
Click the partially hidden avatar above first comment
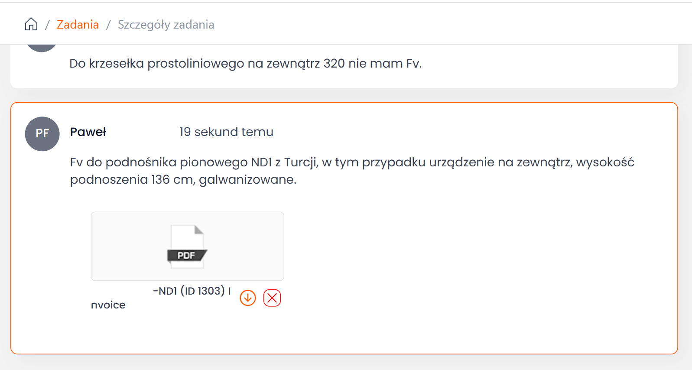[42, 48]
